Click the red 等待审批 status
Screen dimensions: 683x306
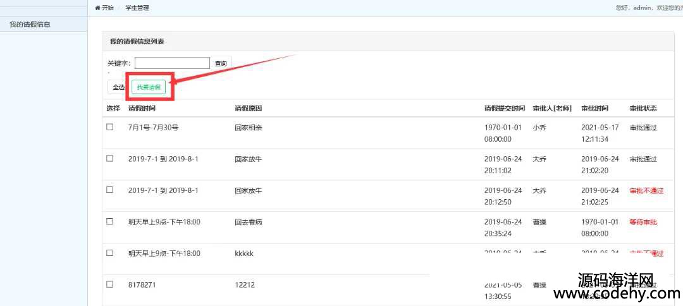643,222
